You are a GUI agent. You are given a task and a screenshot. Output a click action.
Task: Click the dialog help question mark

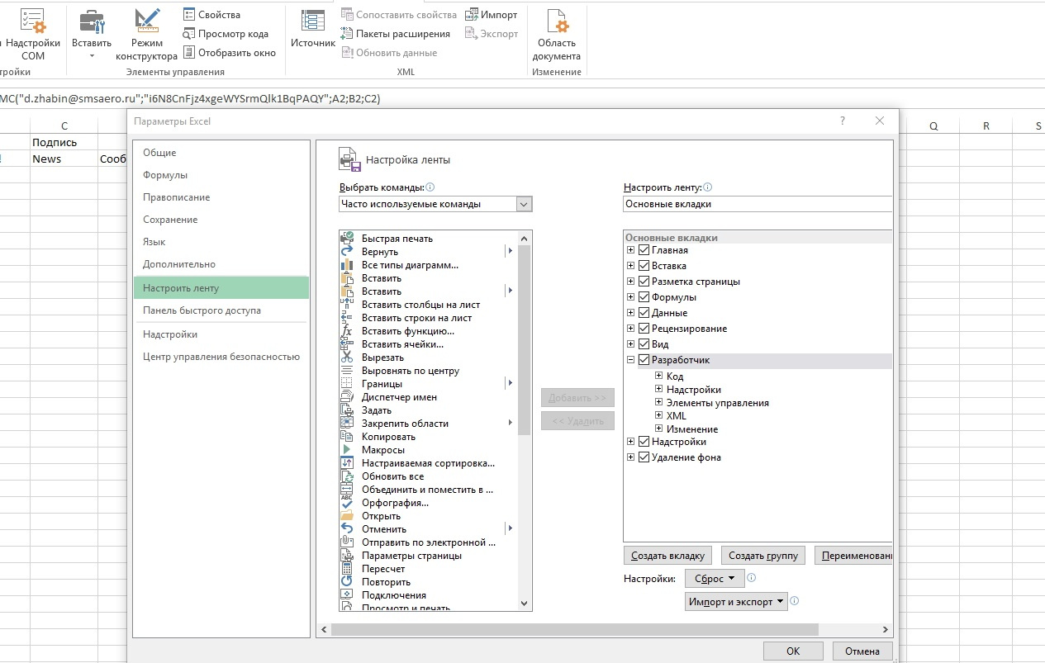point(843,121)
